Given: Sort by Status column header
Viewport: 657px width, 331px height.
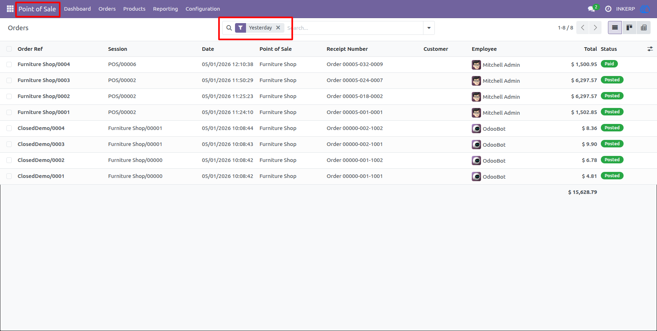Looking at the screenshot, I should [609, 49].
